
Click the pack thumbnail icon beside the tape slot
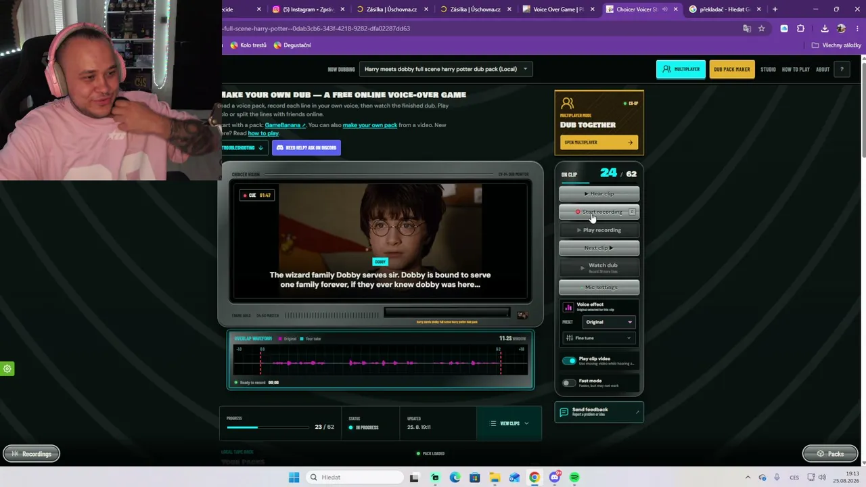tap(522, 315)
